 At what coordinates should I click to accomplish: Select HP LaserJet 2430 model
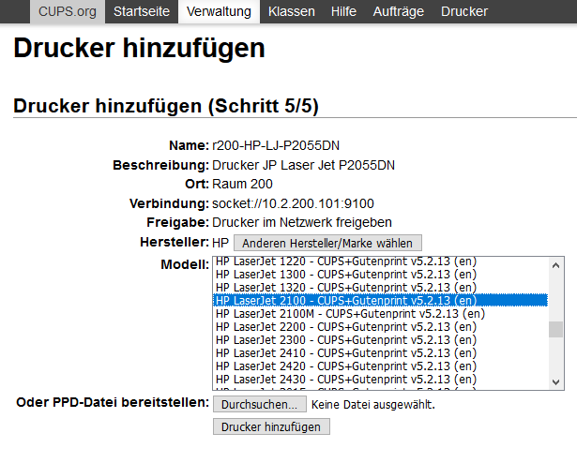tap(381, 380)
